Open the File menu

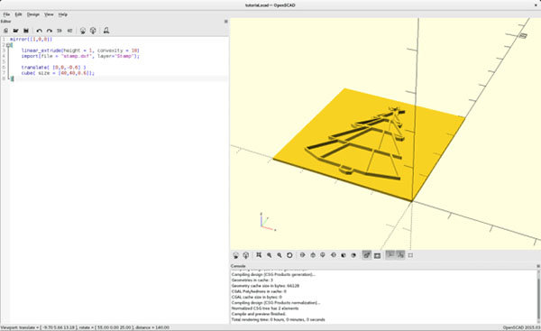coord(6,14)
